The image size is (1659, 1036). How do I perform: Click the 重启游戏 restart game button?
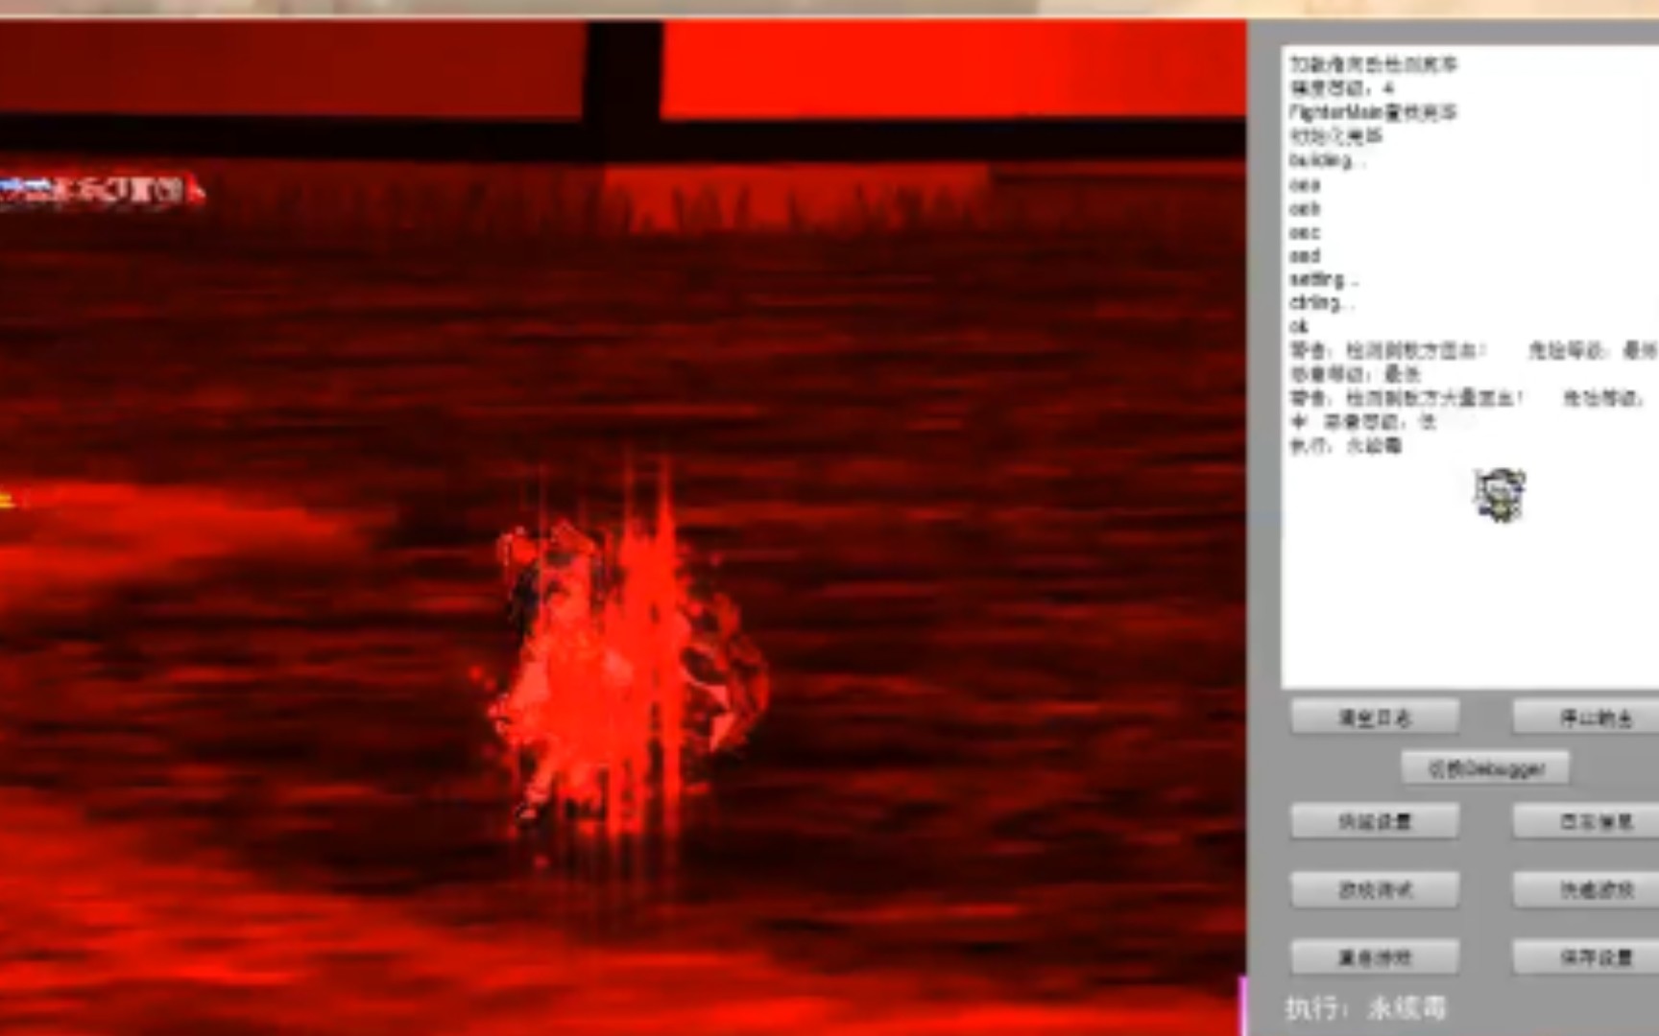coord(1375,956)
